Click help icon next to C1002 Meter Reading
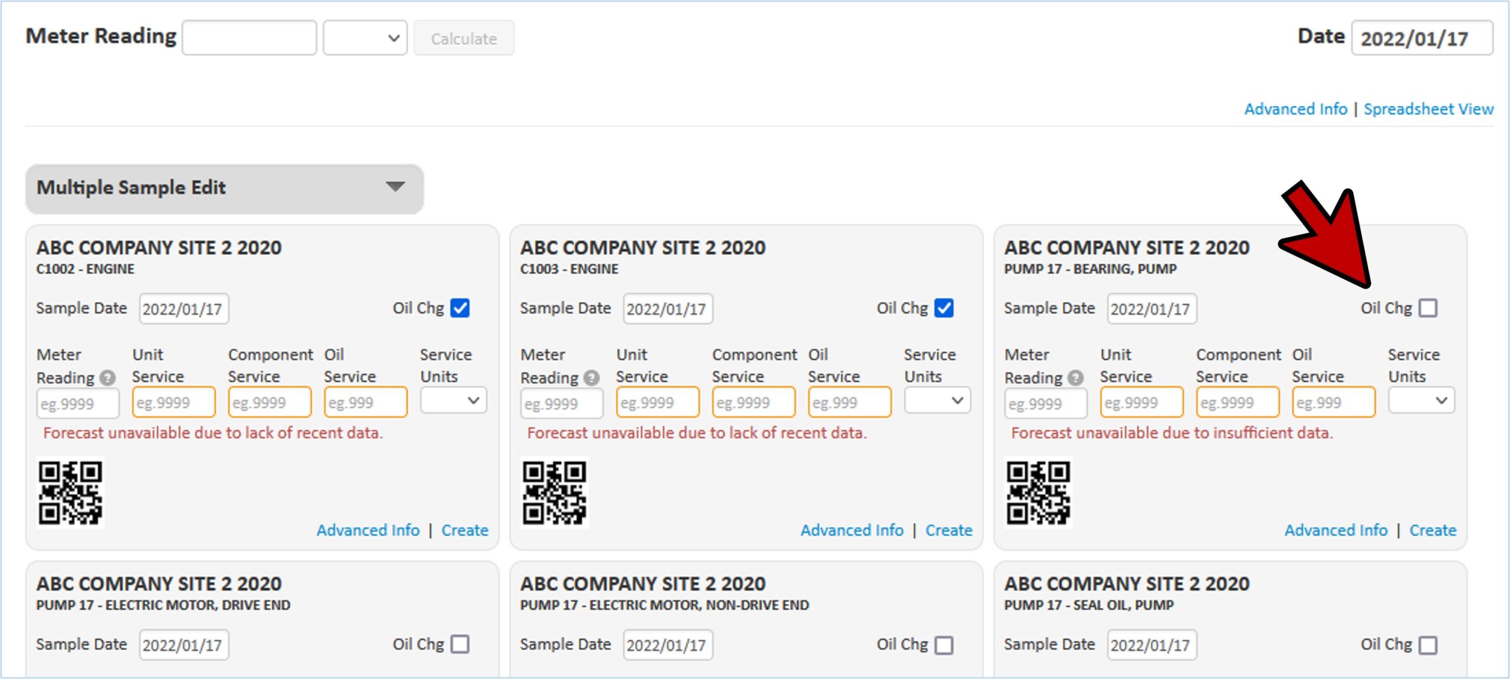This screenshot has height=679, width=1510. point(107,378)
